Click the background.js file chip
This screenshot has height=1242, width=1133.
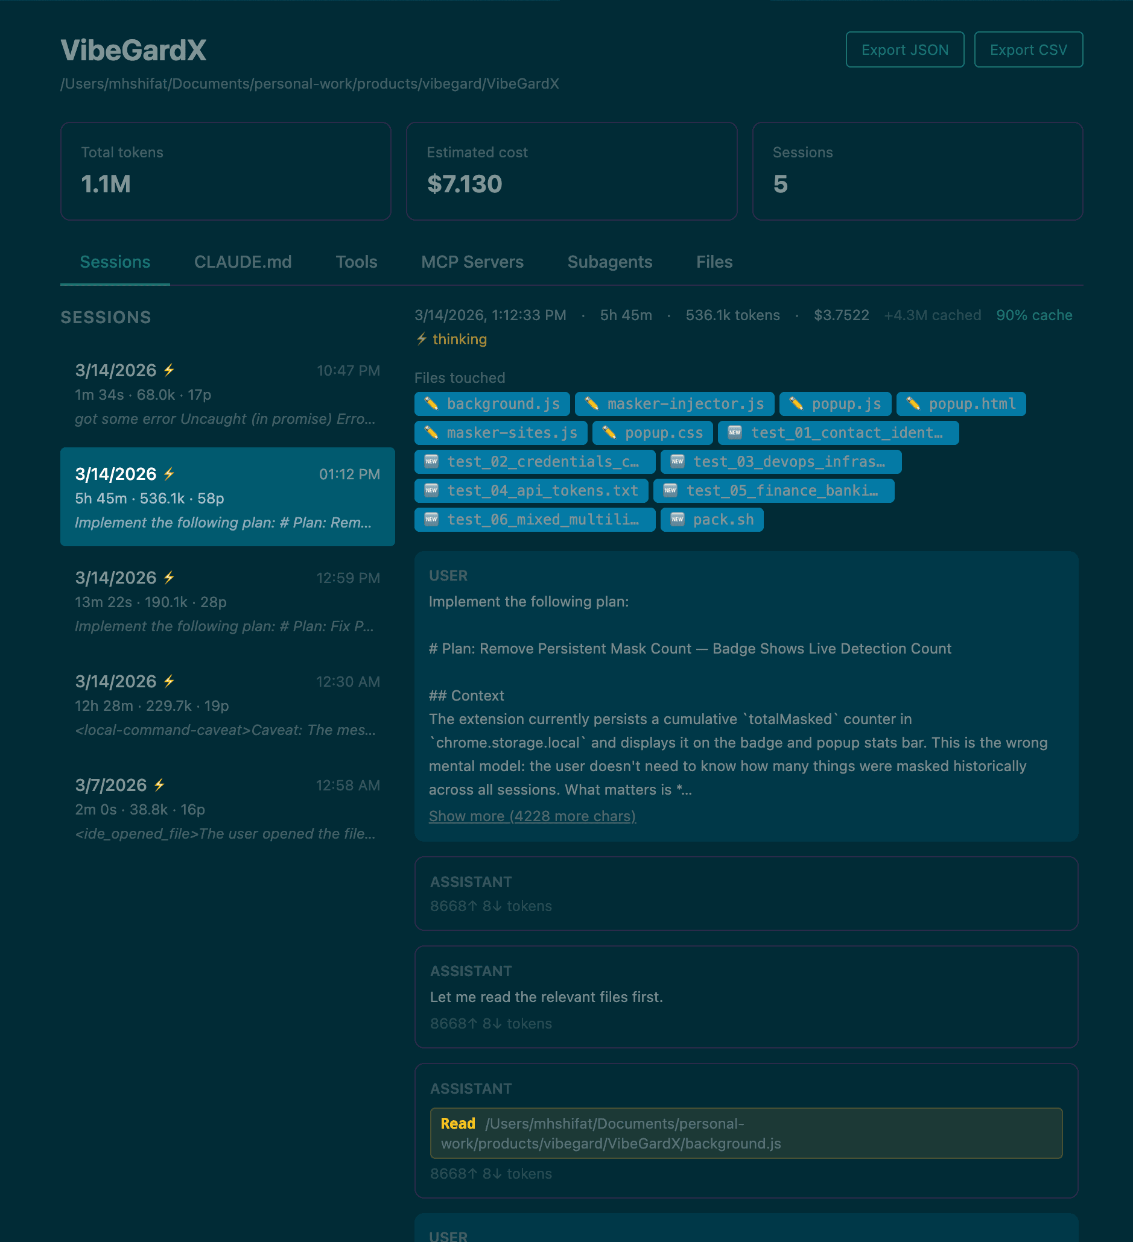(x=492, y=404)
